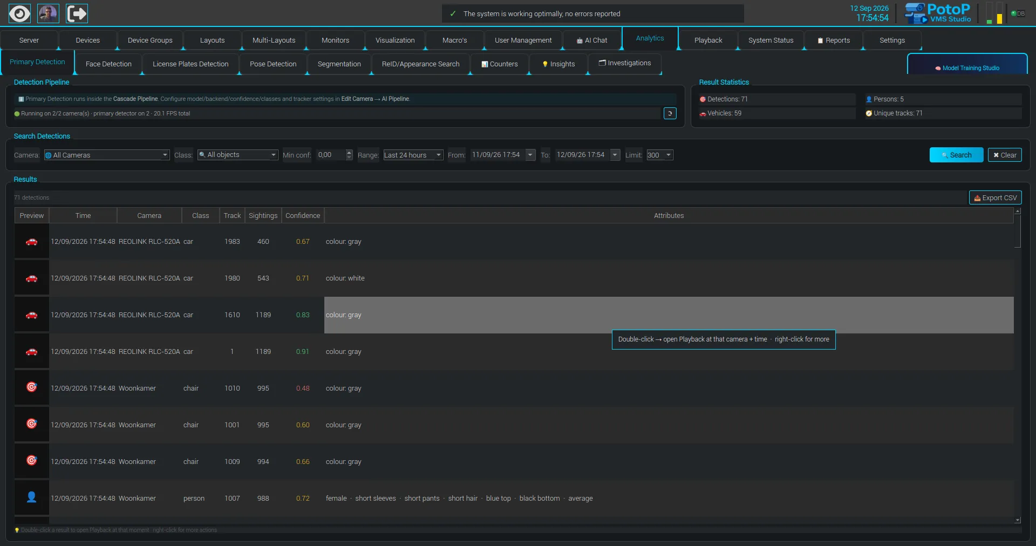Open ReID/Appearance Search tab
Viewport: 1036px width, 546px height.
(x=421, y=64)
